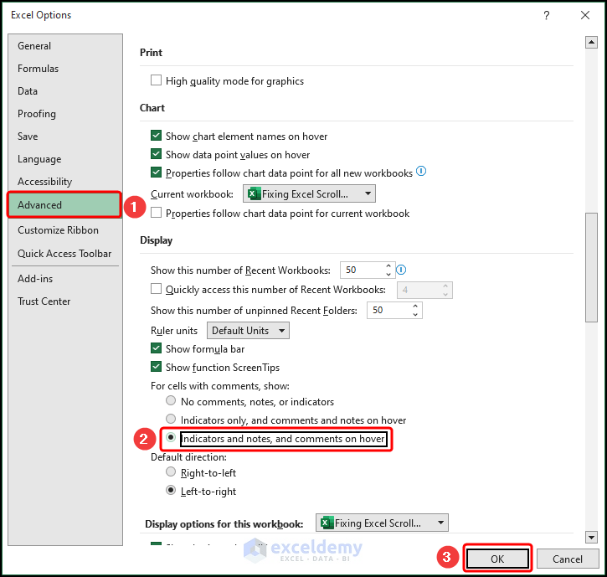Click the info icon next to Recent Workbooks spinner
The height and width of the screenshot is (577, 607).
coord(401,270)
